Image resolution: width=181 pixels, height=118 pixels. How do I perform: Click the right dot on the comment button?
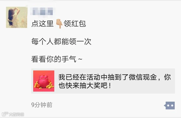click(172, 105)
